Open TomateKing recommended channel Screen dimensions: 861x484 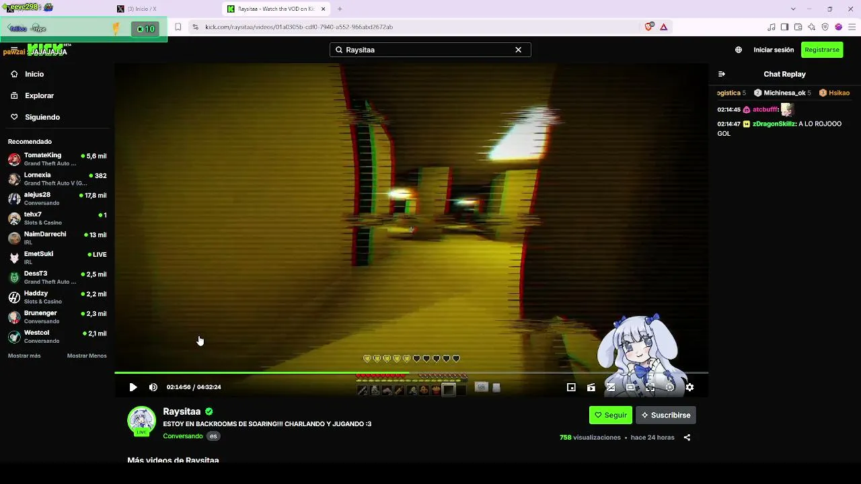point(57,159)
